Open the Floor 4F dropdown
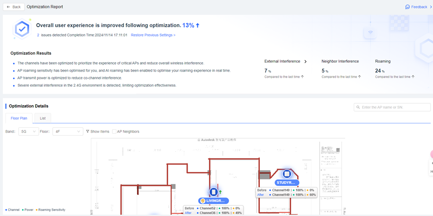Image resolution: width=433 pixels, height=216 pixels. click(x=67, y=131)
